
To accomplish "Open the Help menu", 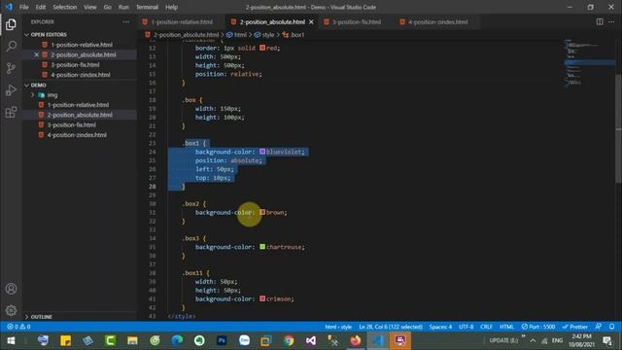I will click(x=171, y=7).
